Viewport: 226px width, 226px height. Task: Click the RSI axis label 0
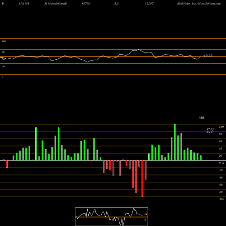2,77
